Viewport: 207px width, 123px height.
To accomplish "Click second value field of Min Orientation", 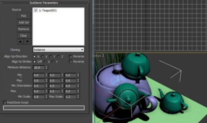I will (55, 86).
